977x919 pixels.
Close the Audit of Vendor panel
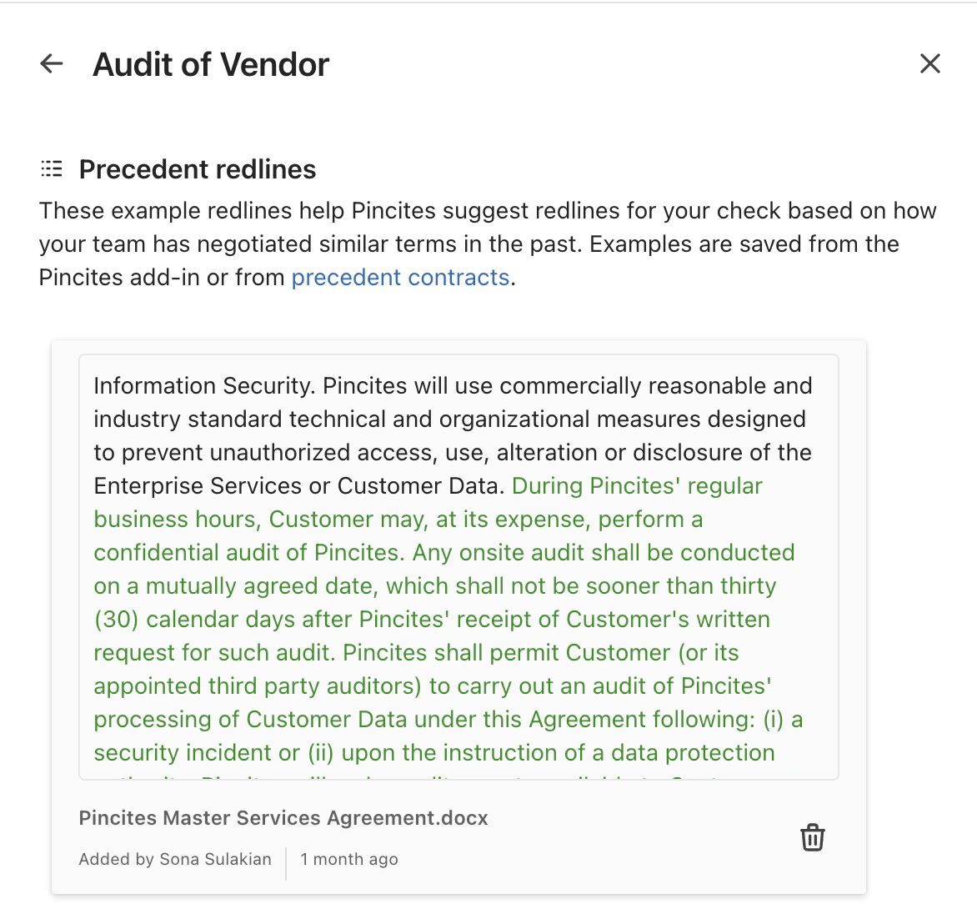coord(929,63)
